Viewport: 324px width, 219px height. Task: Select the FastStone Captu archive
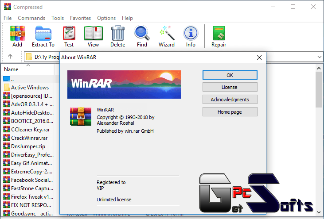point(28,188)
